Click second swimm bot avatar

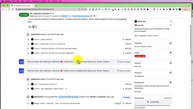pyautogui.click(x=21, y=71)
